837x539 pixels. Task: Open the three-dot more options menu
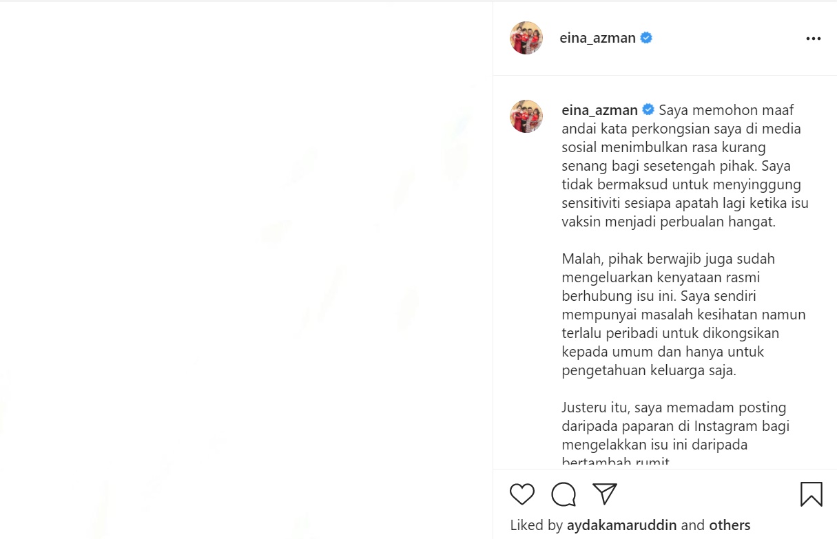coord(814,39)
